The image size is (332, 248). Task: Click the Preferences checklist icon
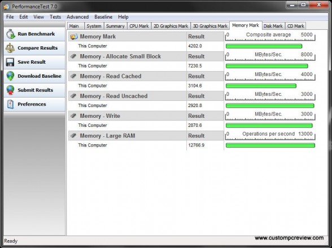coord(10,104)
